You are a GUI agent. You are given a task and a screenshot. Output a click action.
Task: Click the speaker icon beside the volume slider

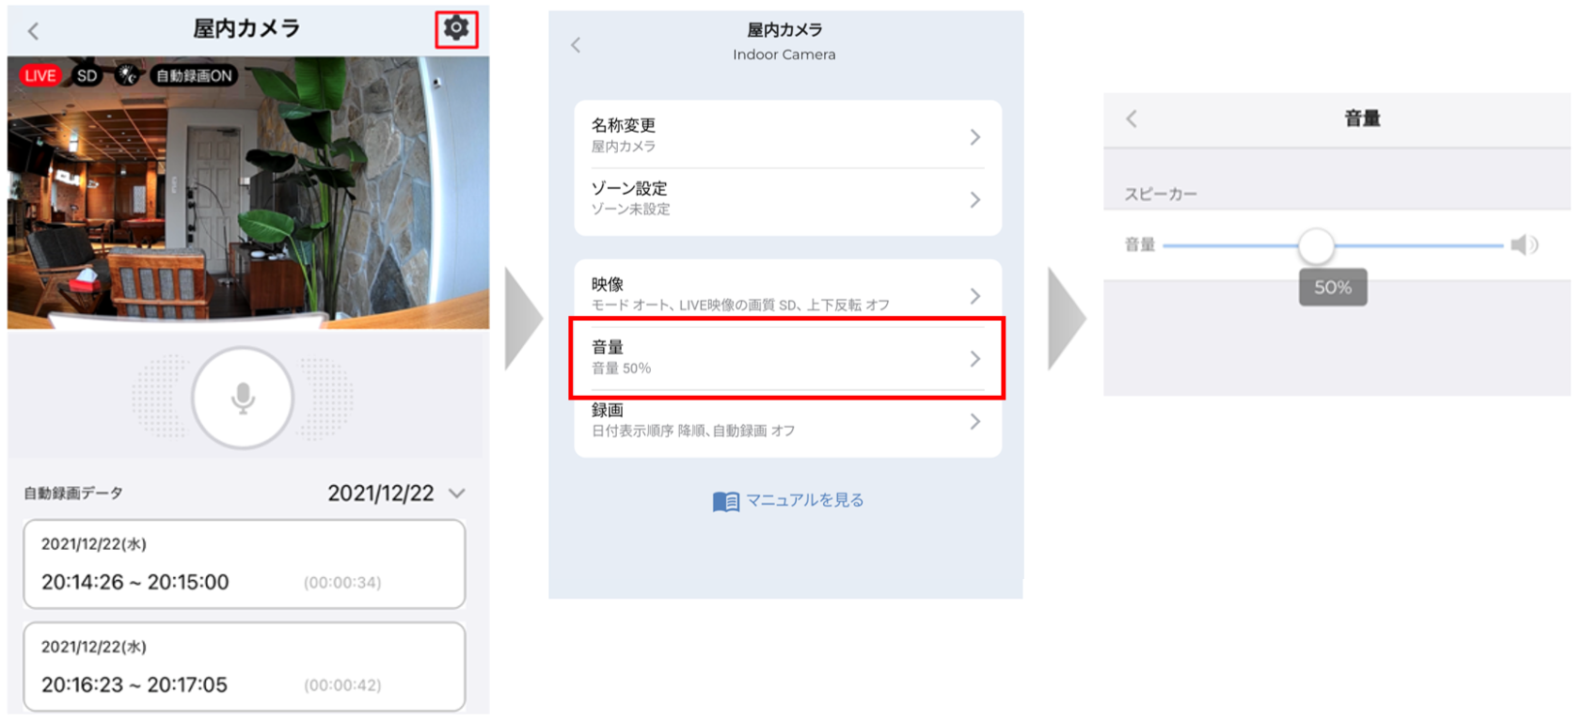pyautogui.click(x=1523, y=245)
